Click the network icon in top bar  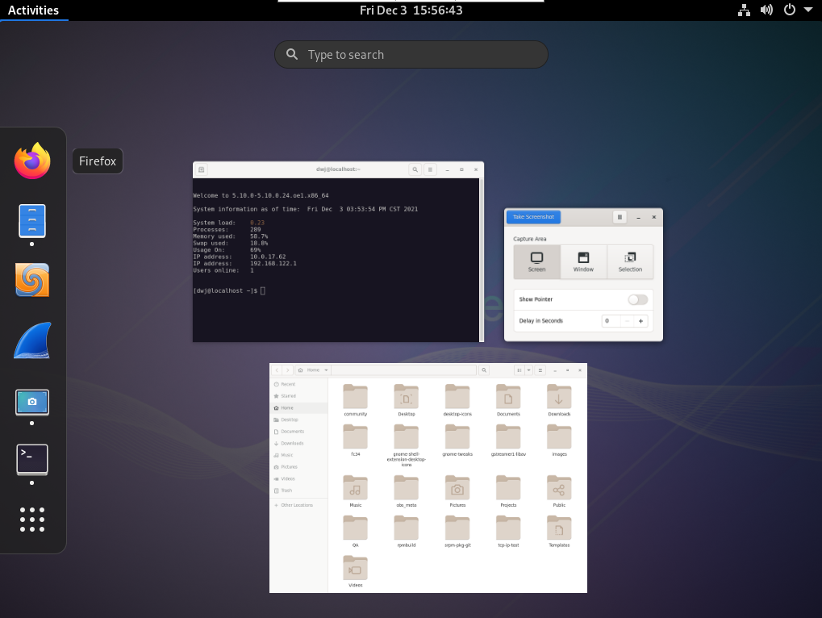click(744, 10)
